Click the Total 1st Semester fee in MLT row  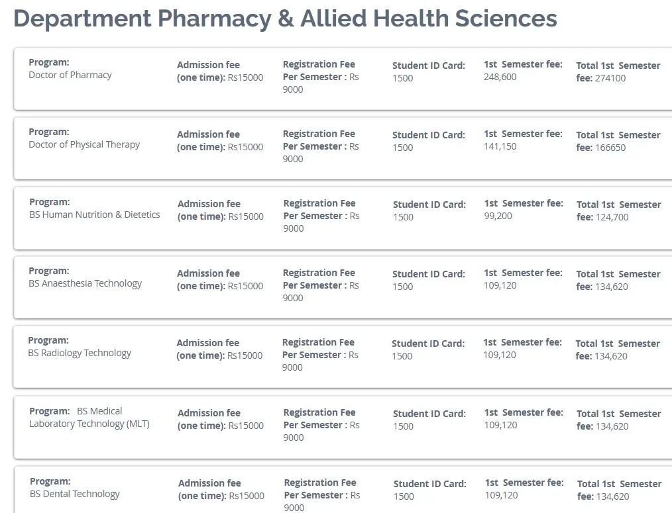click(x=619, y=420)
